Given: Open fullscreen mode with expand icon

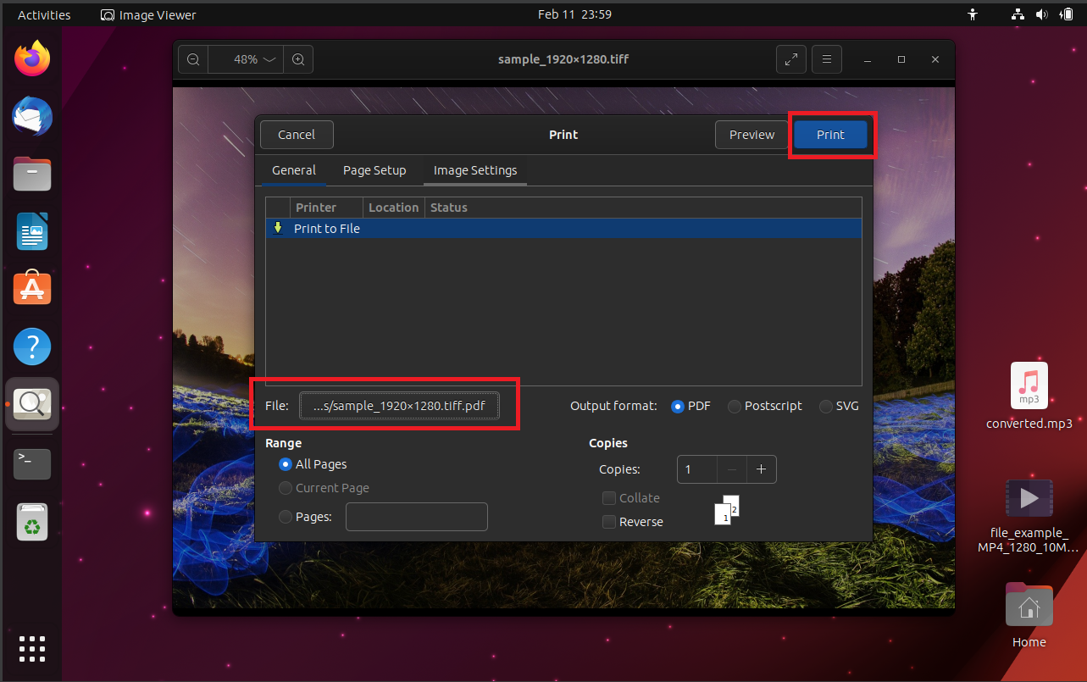Looking at the screenshot, I should click(x=790, y=58).
